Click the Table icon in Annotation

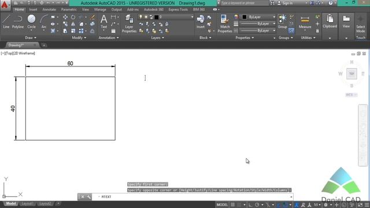pos(113,31)
